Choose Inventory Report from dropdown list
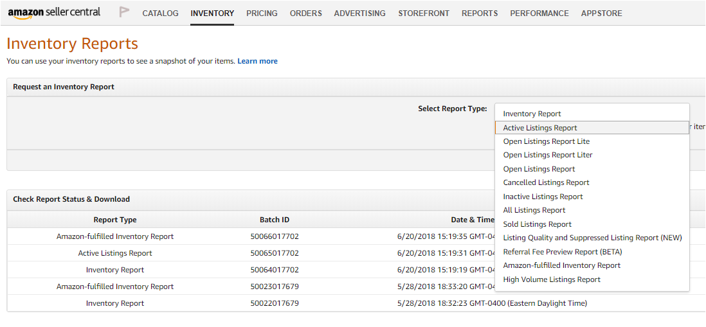The width and height of the screenshot is (706, 327). [x=592, y=114]
